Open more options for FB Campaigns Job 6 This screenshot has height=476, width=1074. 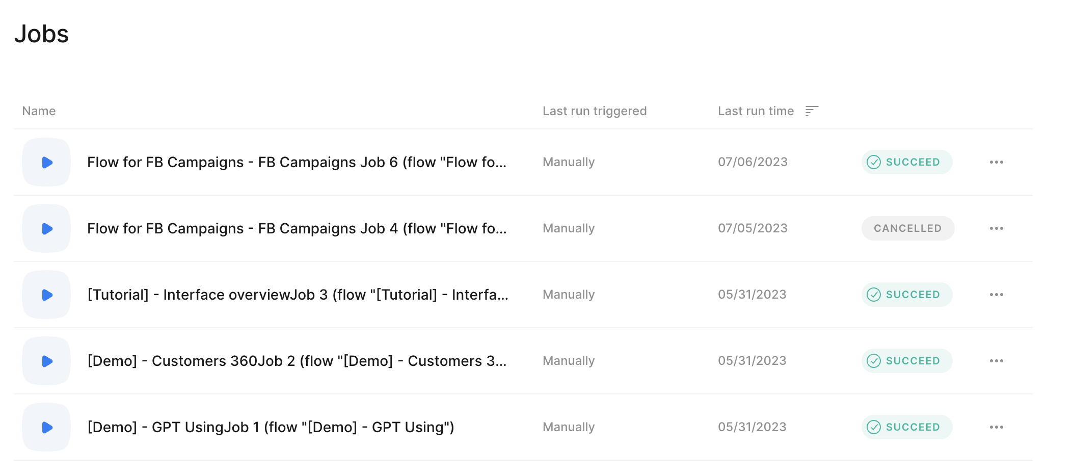click(x=996, y=162)
